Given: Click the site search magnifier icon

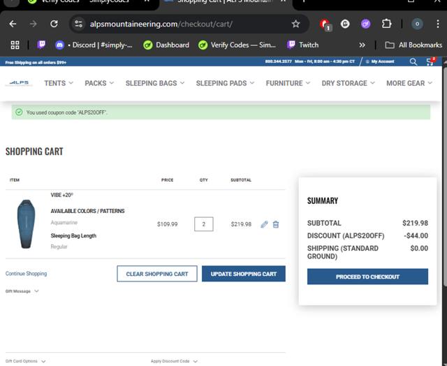Looking at the screenshot, I should pyautogui.click(x=413, y=61).
